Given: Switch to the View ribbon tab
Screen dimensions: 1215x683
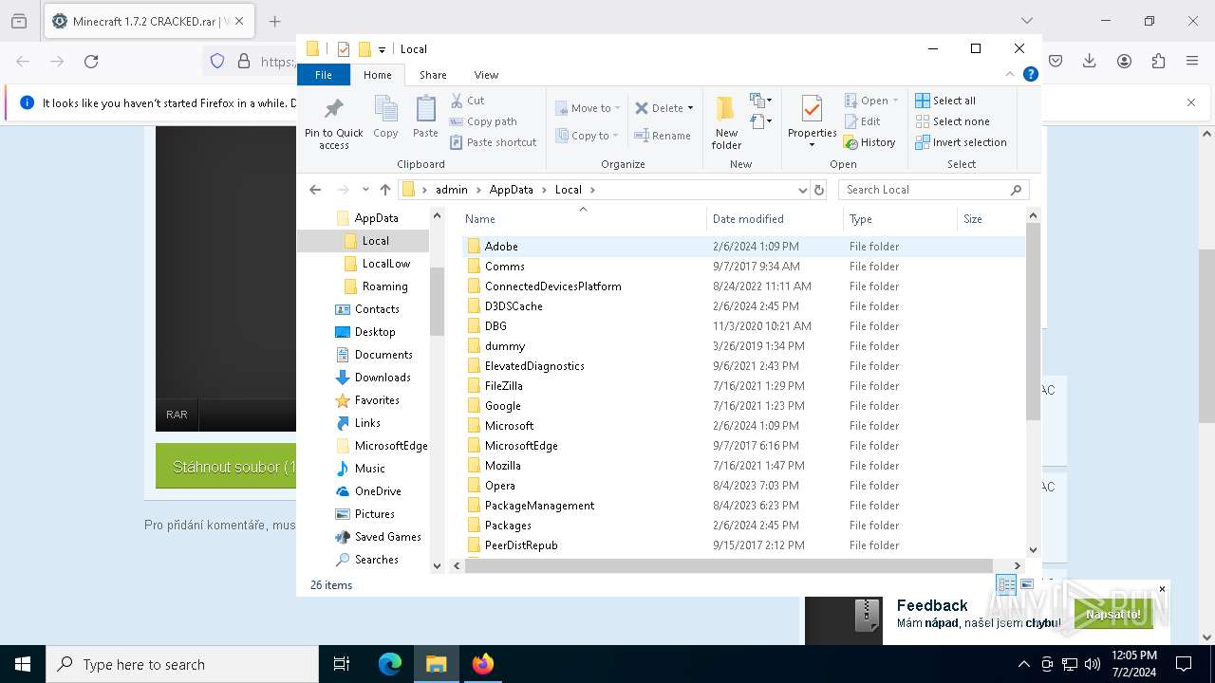Looking at the screenshot, I should 486,75.
